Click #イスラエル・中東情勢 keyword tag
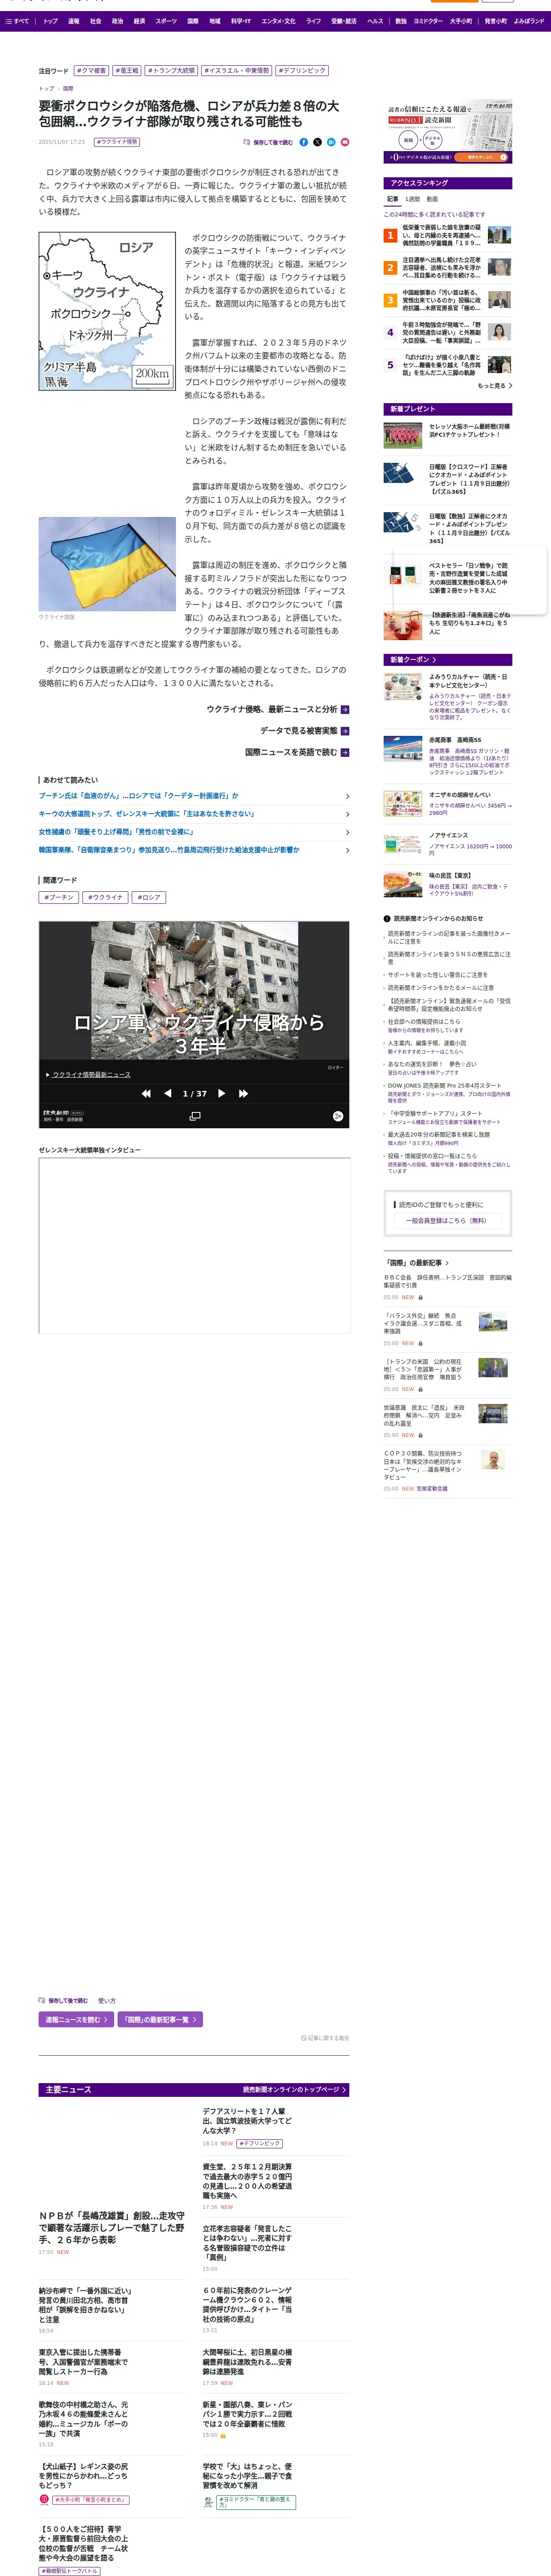Image resolution: width=551 pixels, height=2576 pixels. tap(237, 71)
